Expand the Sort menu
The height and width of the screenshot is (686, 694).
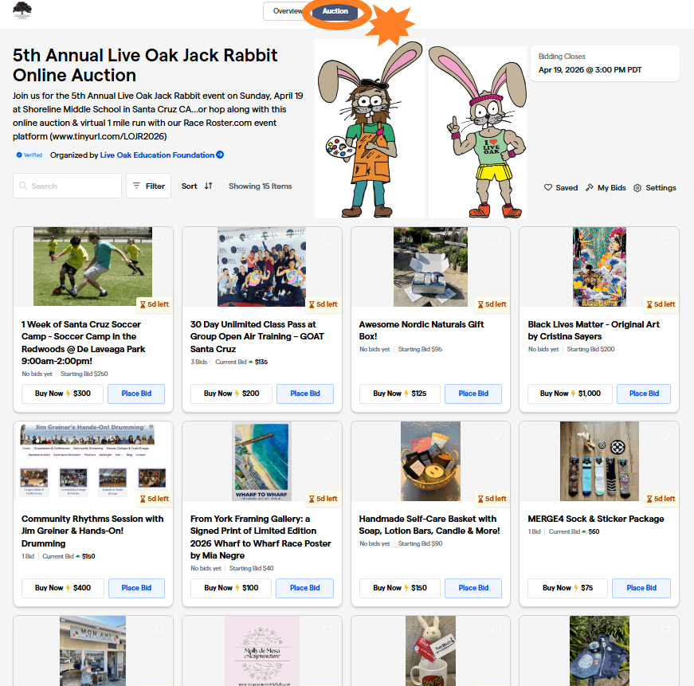click(197, 186)
